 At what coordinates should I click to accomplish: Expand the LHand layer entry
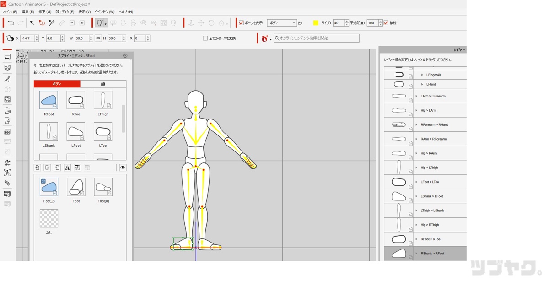click(422, 84)
